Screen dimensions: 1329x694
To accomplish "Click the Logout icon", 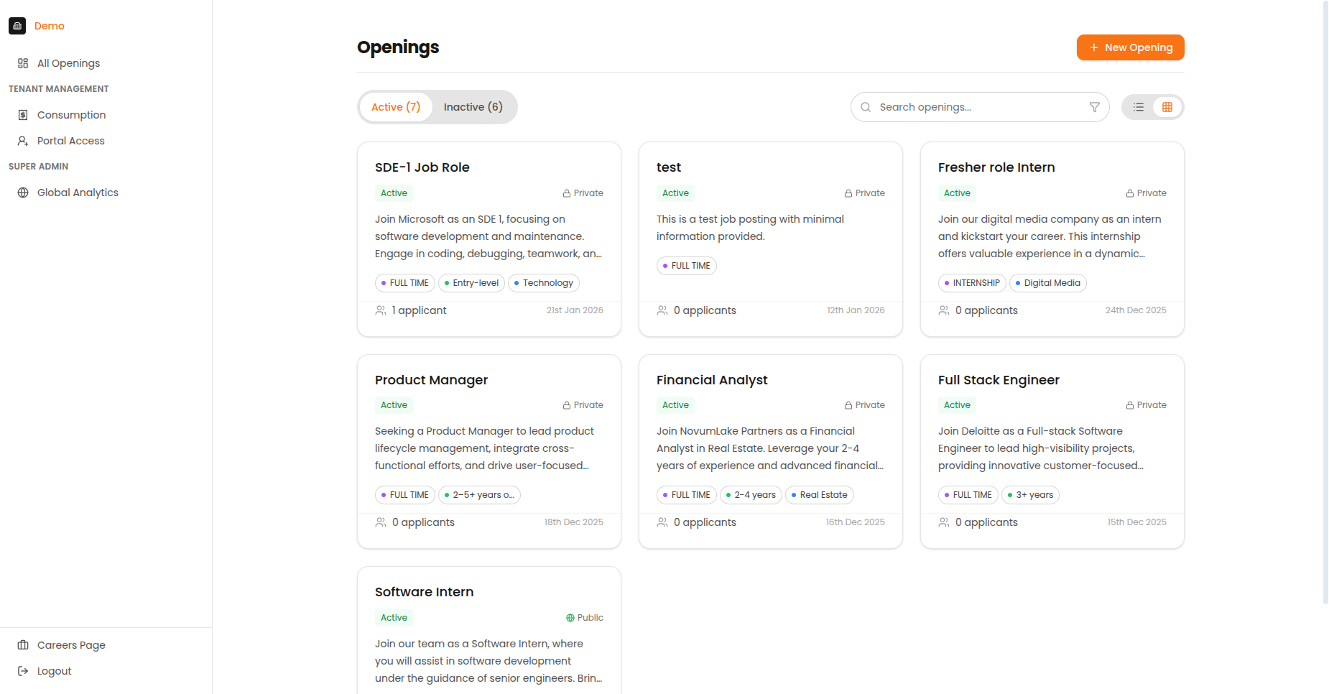I will (21, 670).
